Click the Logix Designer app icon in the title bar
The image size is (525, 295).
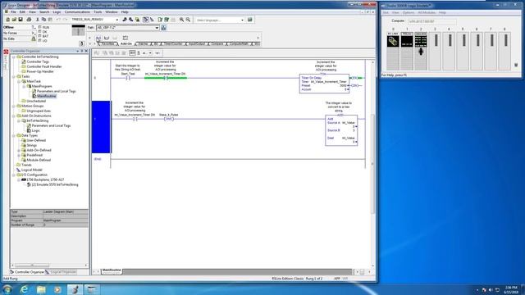tap(5, 6)
